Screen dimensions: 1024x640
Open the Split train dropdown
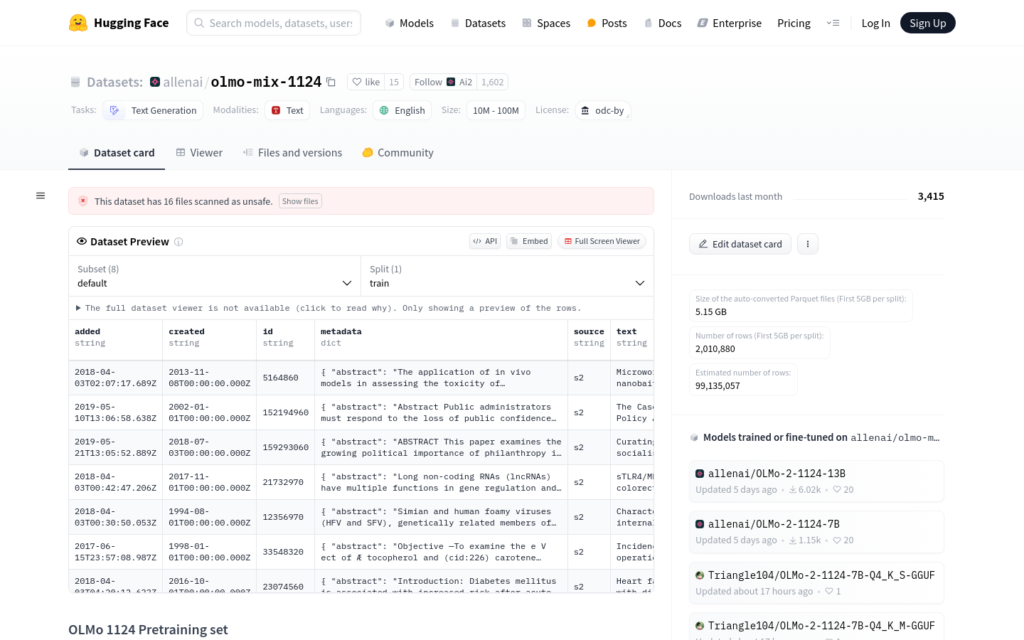pyautogui.click(x=507, y=276)
